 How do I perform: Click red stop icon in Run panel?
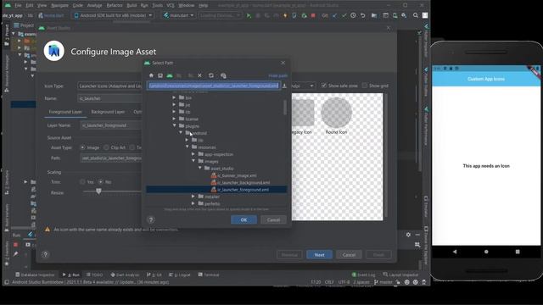pyautogui.click(x=15, y=245)
